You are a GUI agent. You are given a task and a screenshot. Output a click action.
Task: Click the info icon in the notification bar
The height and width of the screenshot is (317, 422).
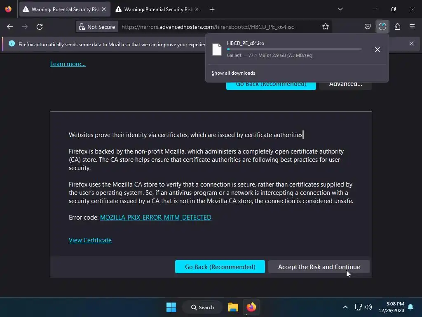(12, 43)
